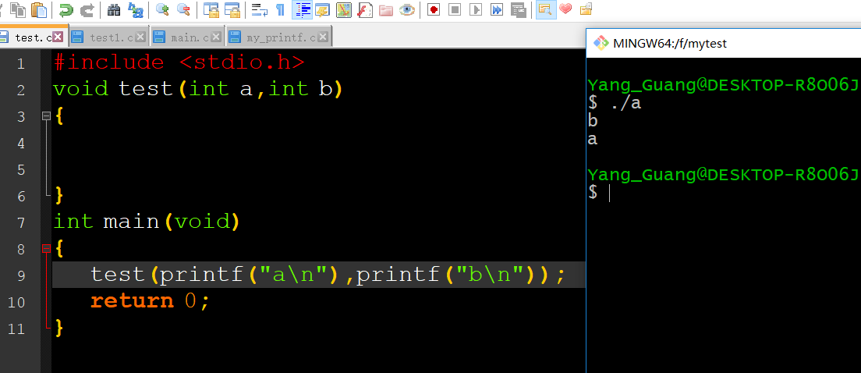The width and height of the screenshot is (861, 373).
Task: Click the Zoom In magnifier icon
Action: coord(162,9)
